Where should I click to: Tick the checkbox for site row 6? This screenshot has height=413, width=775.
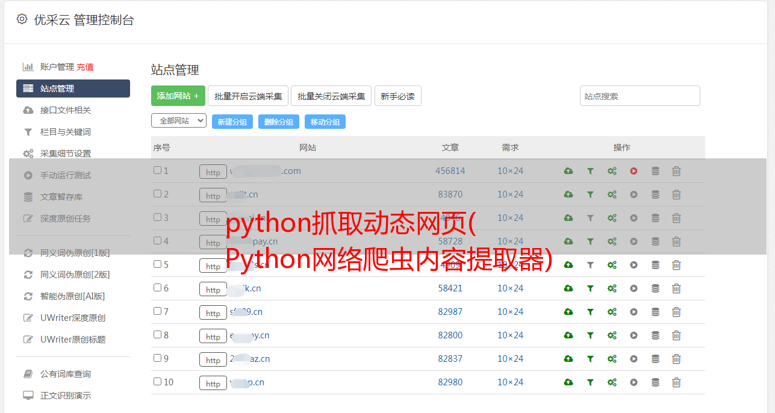157,288
